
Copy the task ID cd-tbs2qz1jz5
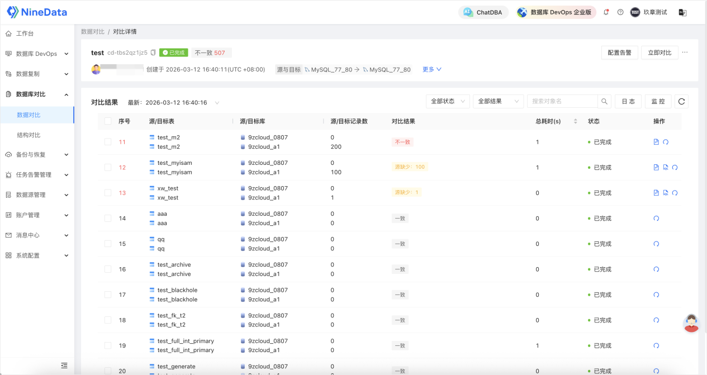click(x=153, y=53)
